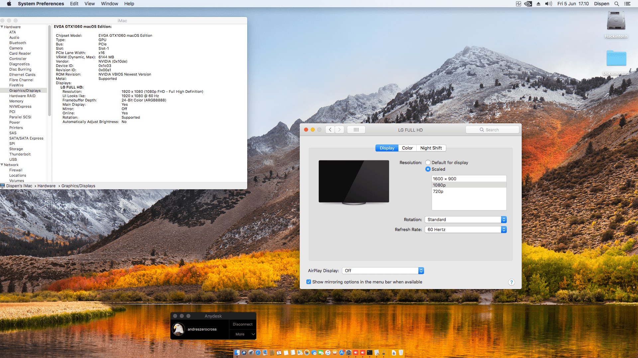
Task: Select the Scaled resolution option
Action: click(x=428, y=169)
